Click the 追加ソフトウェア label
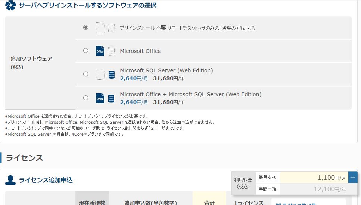Screen dimensions: 361x205 coord(31,59)
